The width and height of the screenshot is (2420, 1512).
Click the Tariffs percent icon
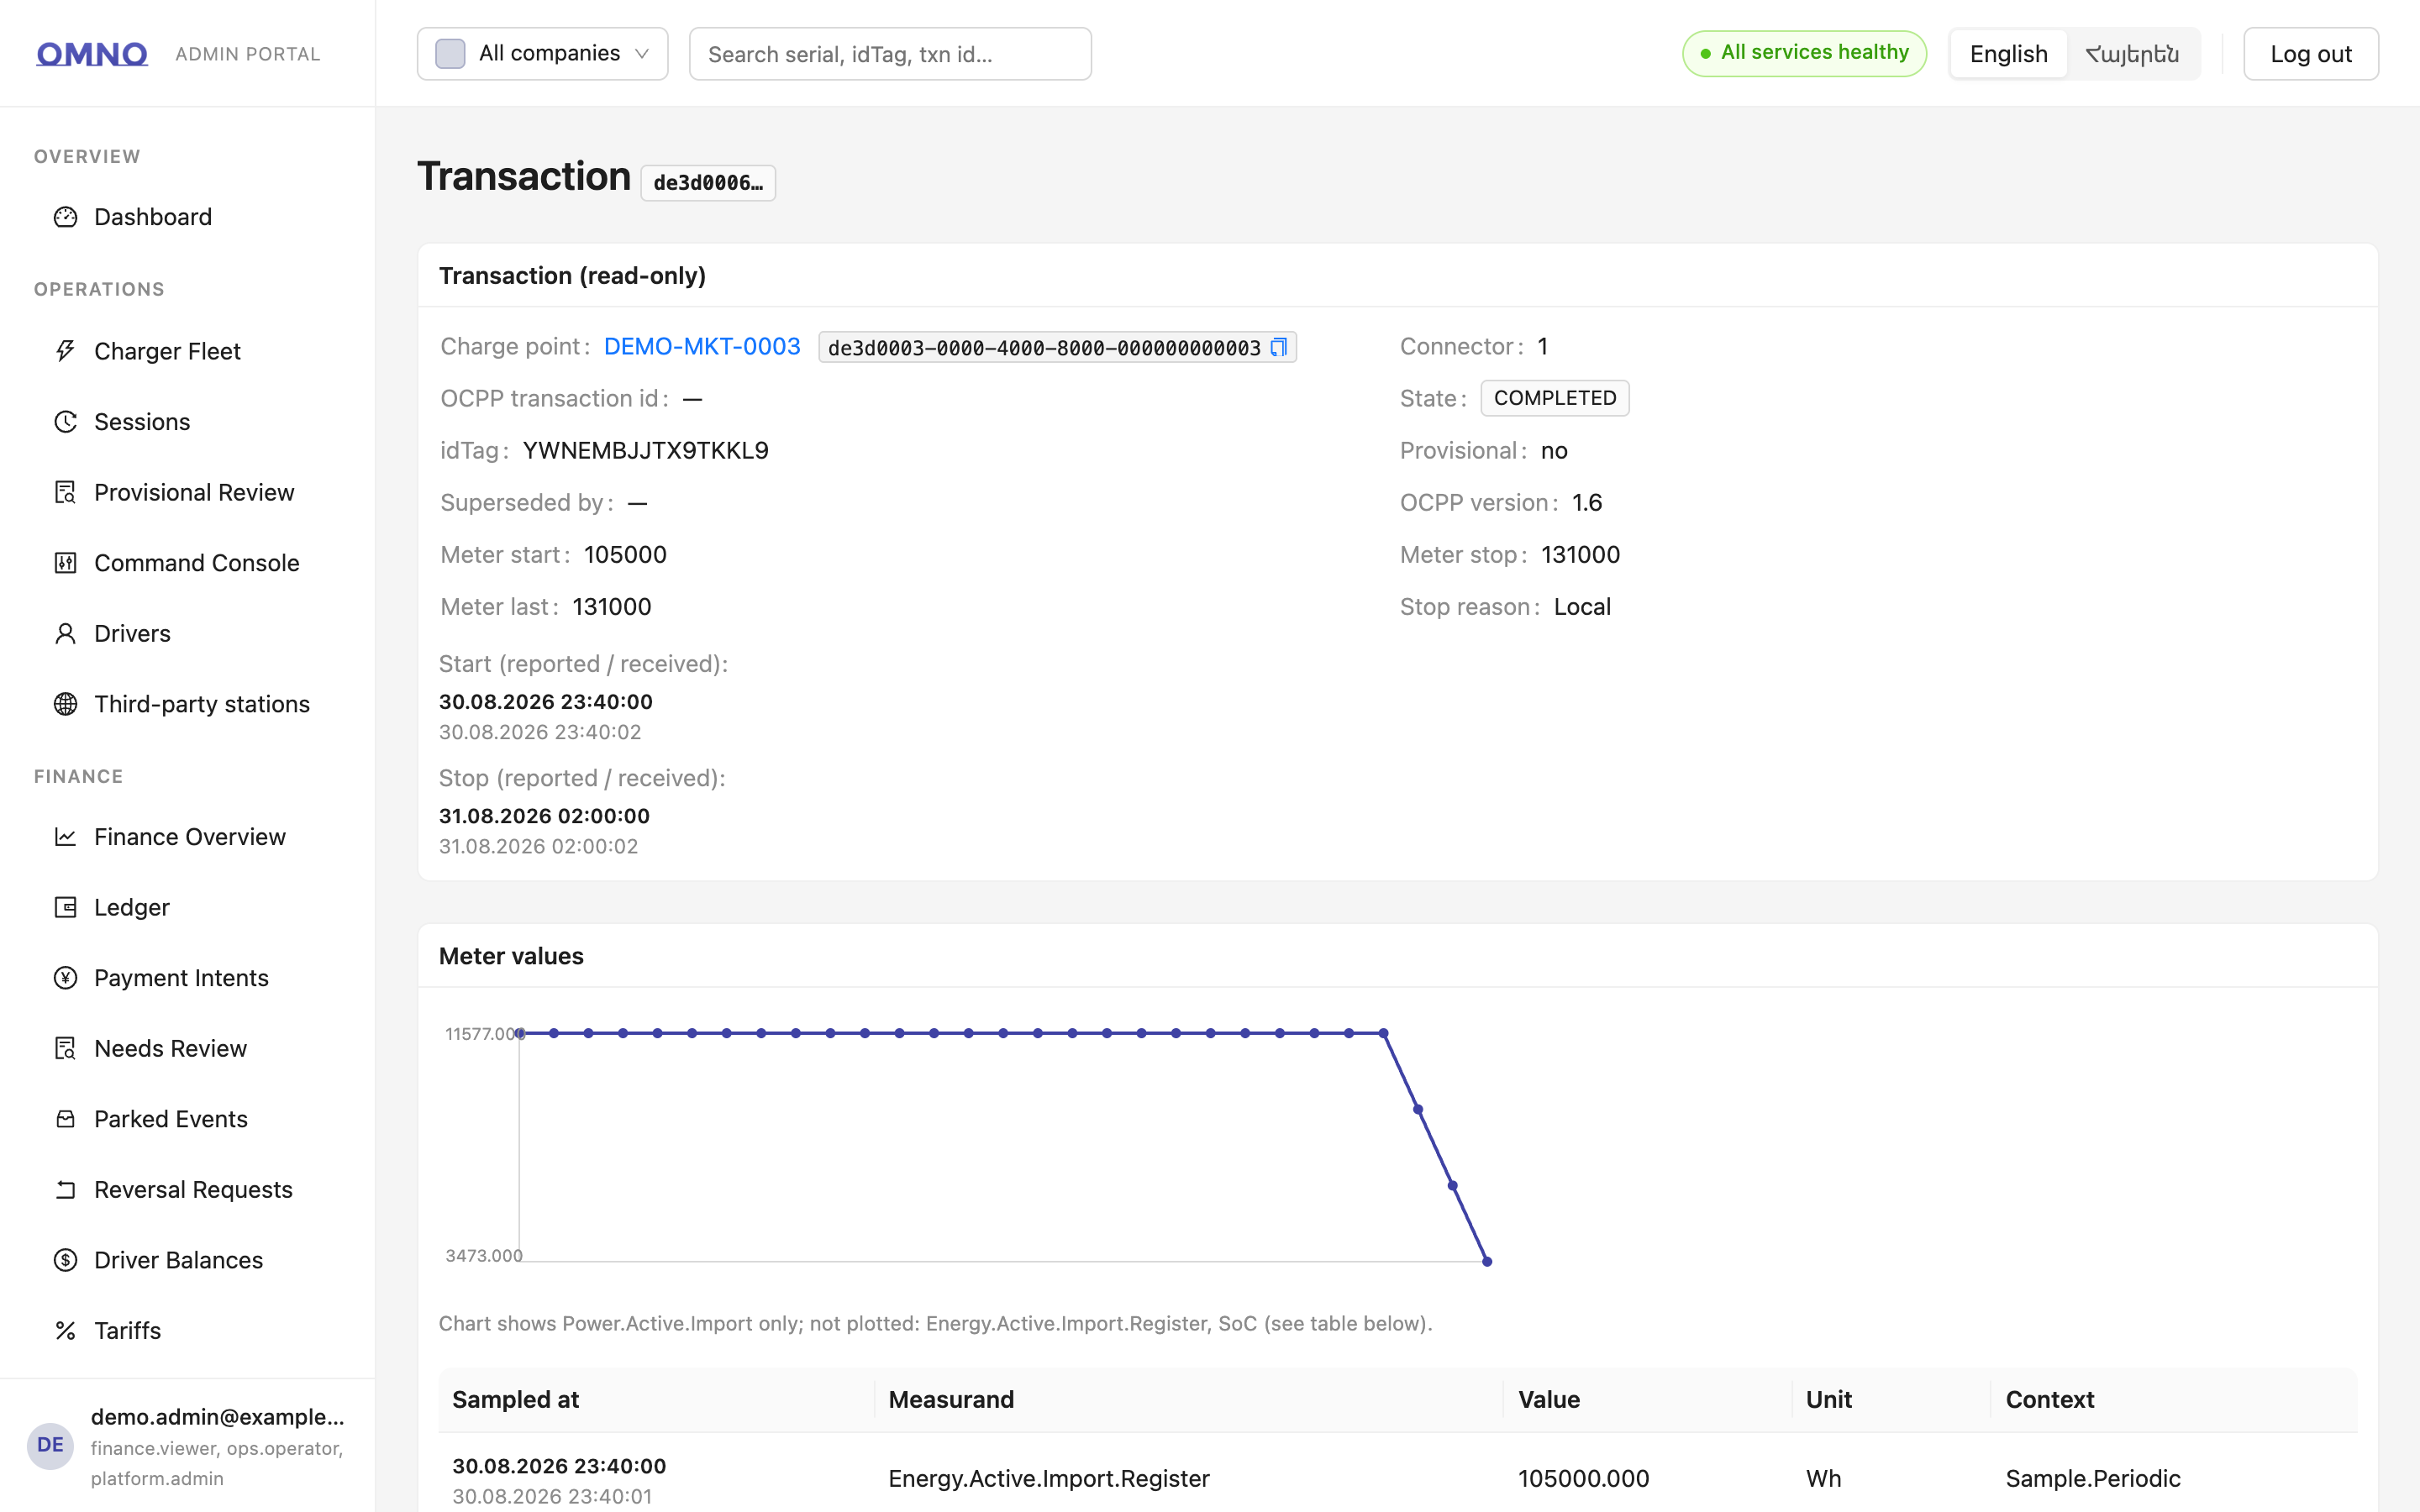(x=65, y=1331)
